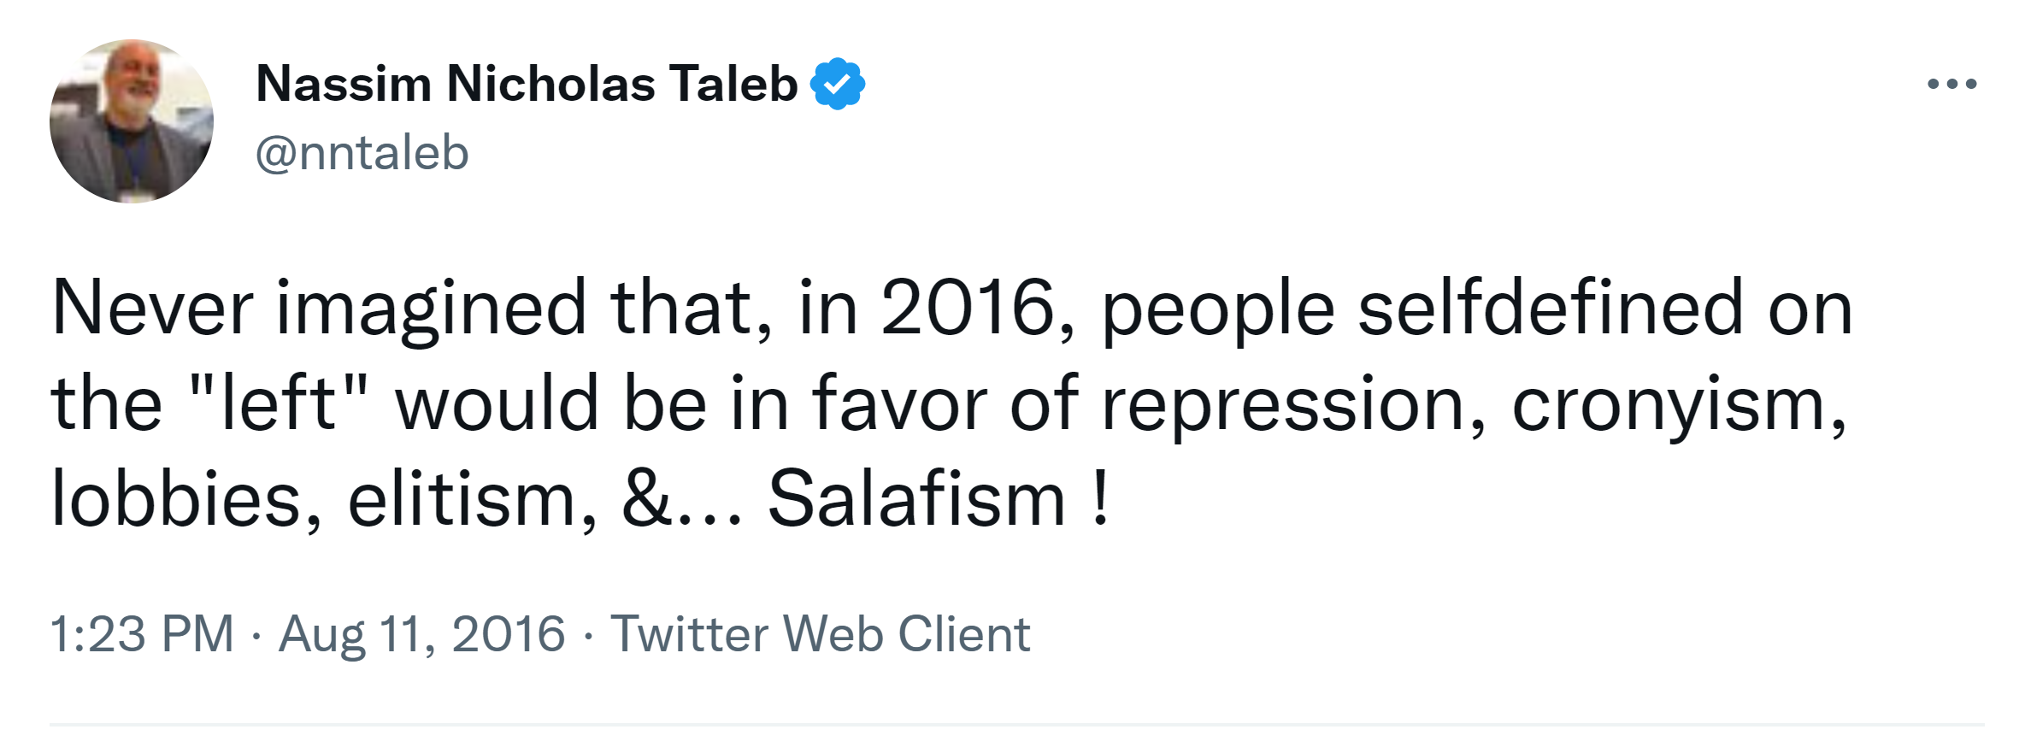
Task: Click the quoted word "left" in the tweet
Action: (x=278, y=403)
